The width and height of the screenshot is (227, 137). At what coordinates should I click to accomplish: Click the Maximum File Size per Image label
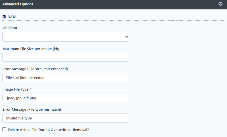coord(31,49)
